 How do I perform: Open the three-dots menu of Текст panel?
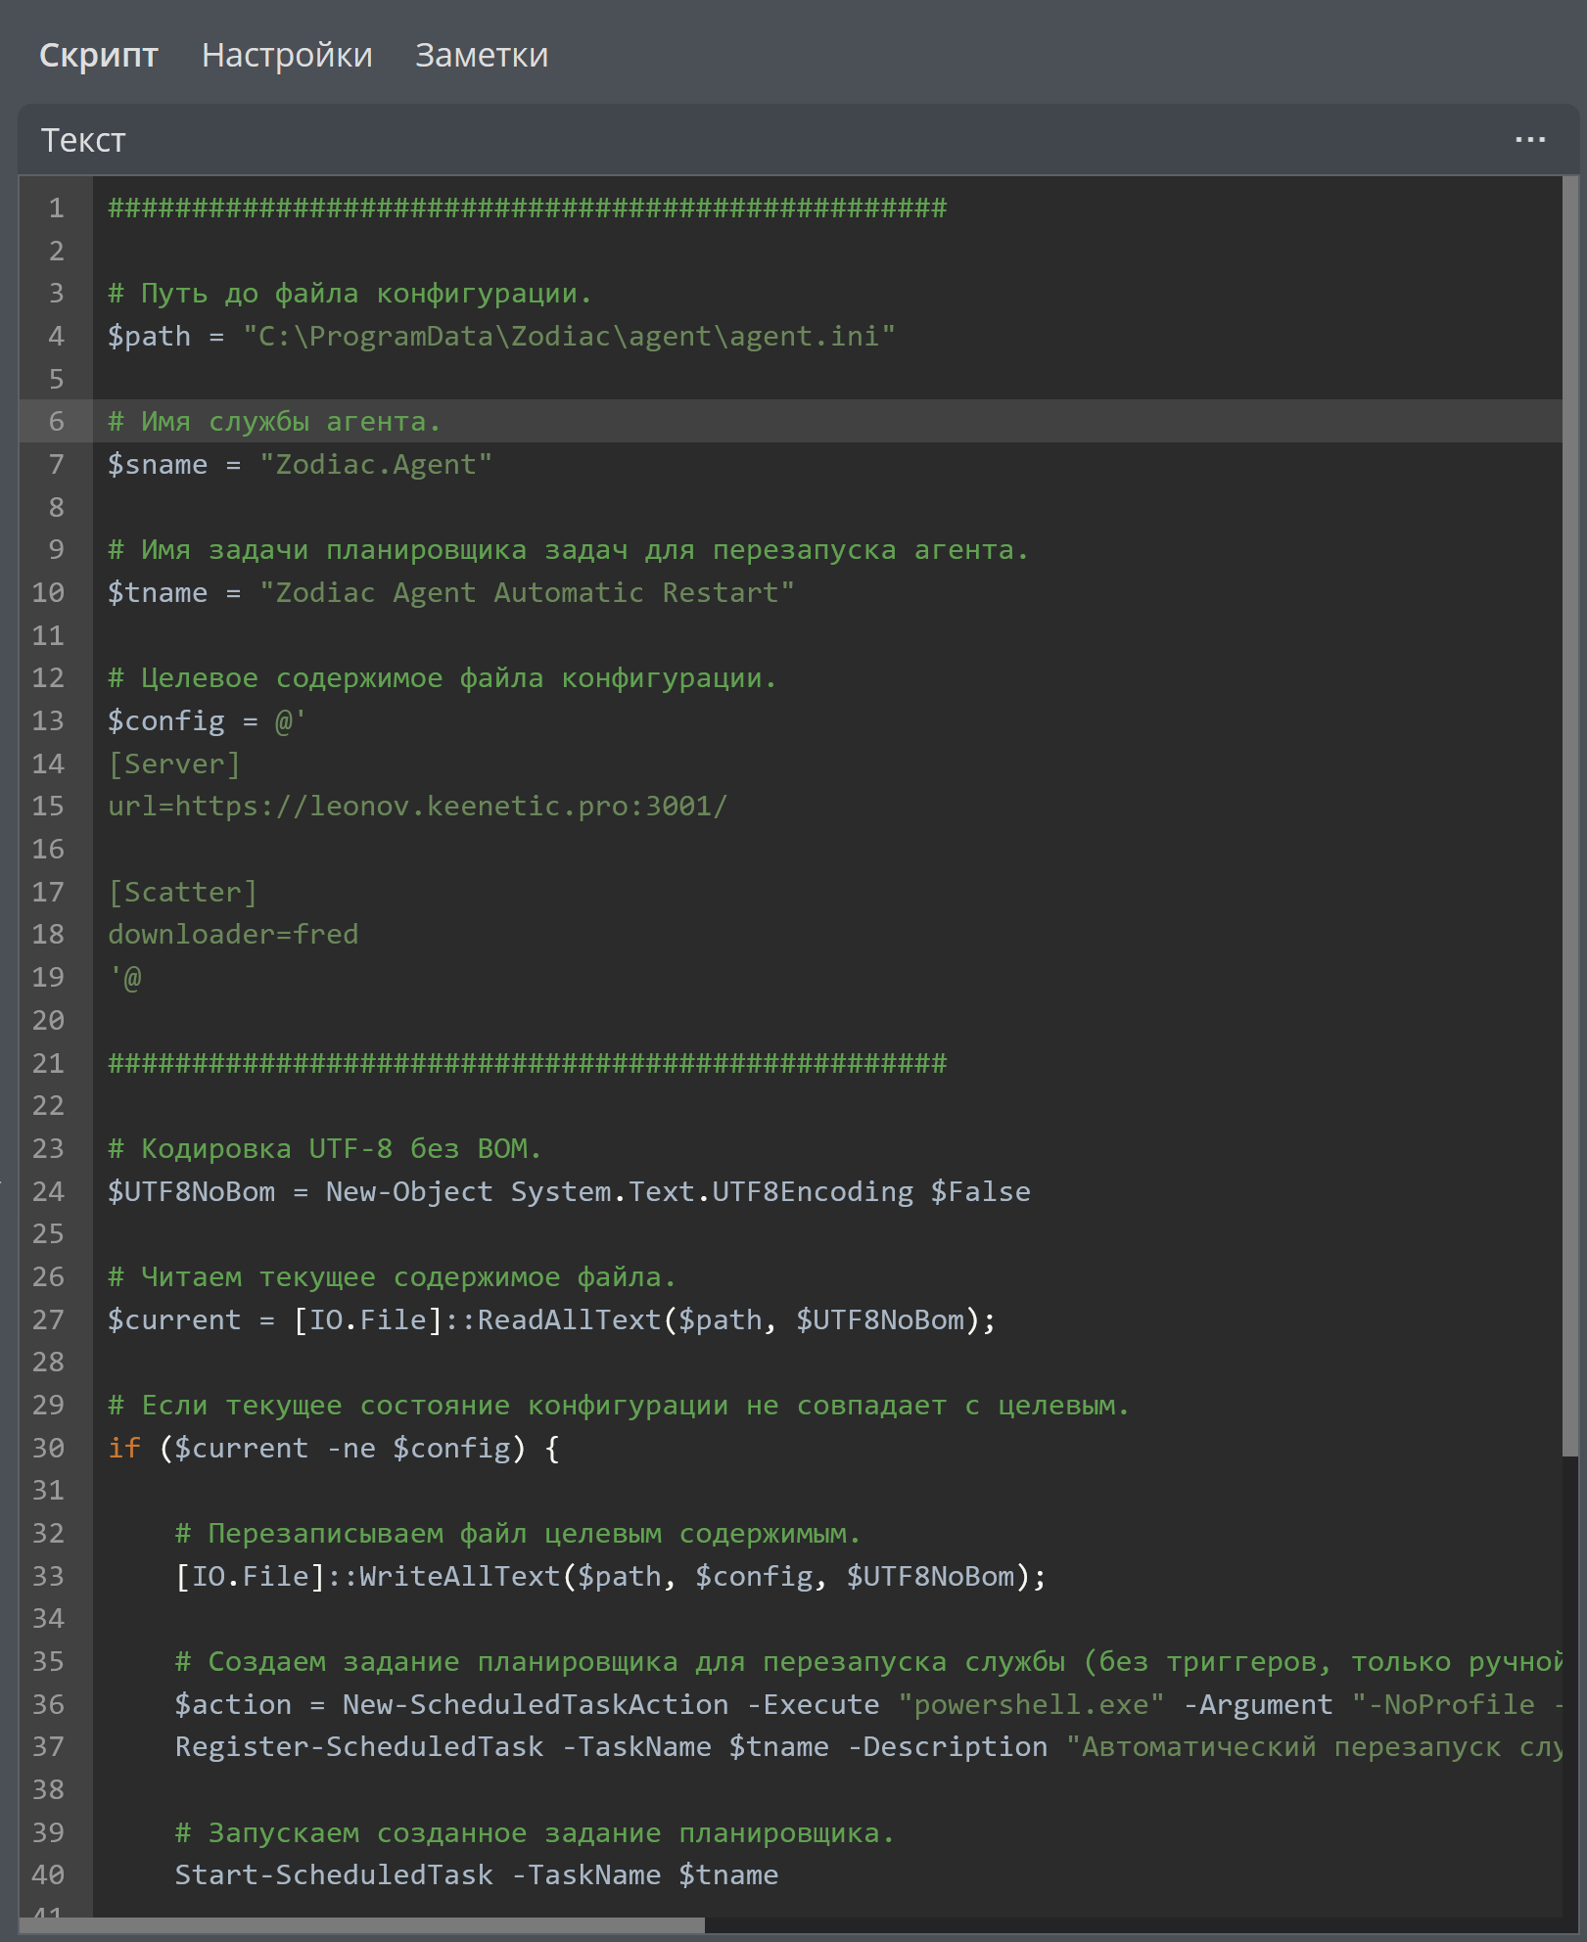(x=1529, y=140)
